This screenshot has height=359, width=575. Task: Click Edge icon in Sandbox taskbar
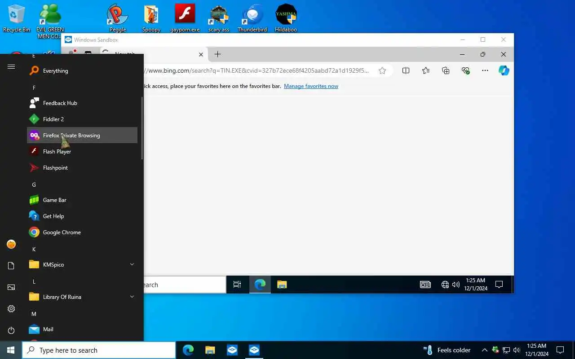[260, 285]
